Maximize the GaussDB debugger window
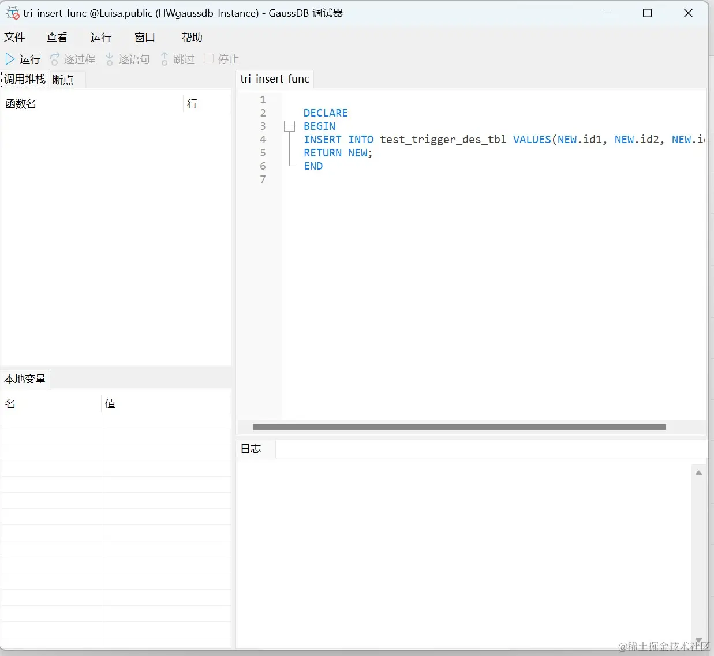This screenshot has height=656, width=714. coord(648,13)
